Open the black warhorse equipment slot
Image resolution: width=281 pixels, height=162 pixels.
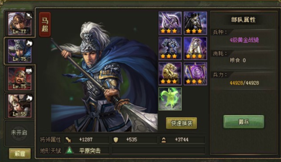point(195,23)
